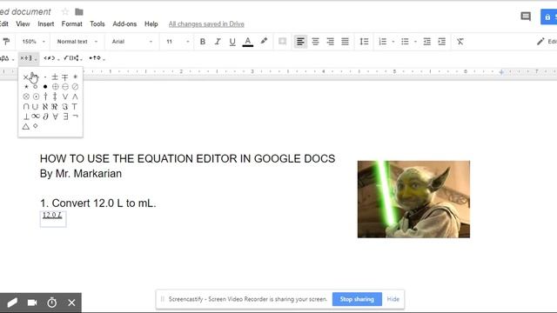Insert the multiplication cross symbol
The width and height of the screenshot is (557, 313).
coord(25,77)
